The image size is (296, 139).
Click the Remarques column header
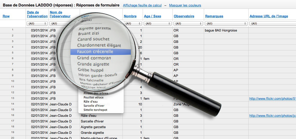pos(214,16)
